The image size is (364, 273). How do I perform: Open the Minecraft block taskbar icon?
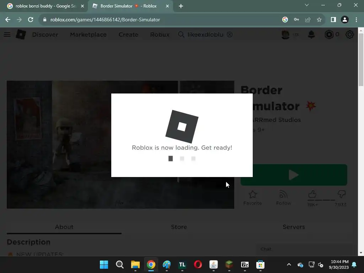(x=229, y=264)
